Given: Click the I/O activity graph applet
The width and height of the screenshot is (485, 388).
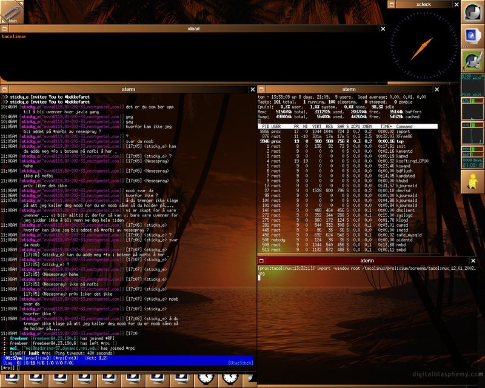Looking at the screenshot, I should [473, 133].
